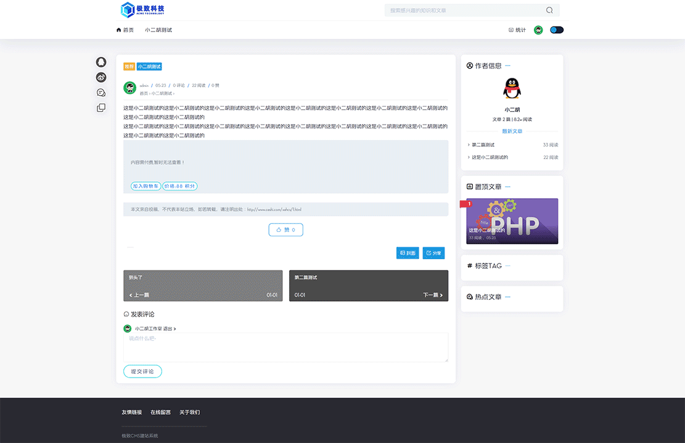Click the 赞 0 like button
Screen dimensions: 685x443
point(285,229)
